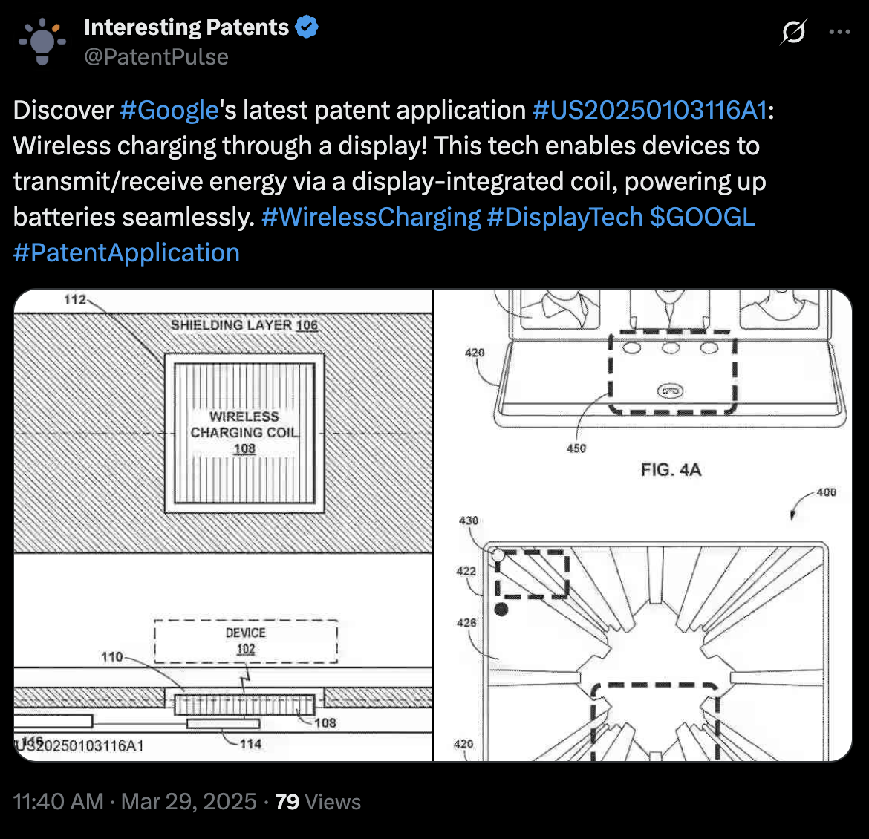Click the 79 Views count
Viewport: 869px width, 839px height.
(x=318, y=801)
